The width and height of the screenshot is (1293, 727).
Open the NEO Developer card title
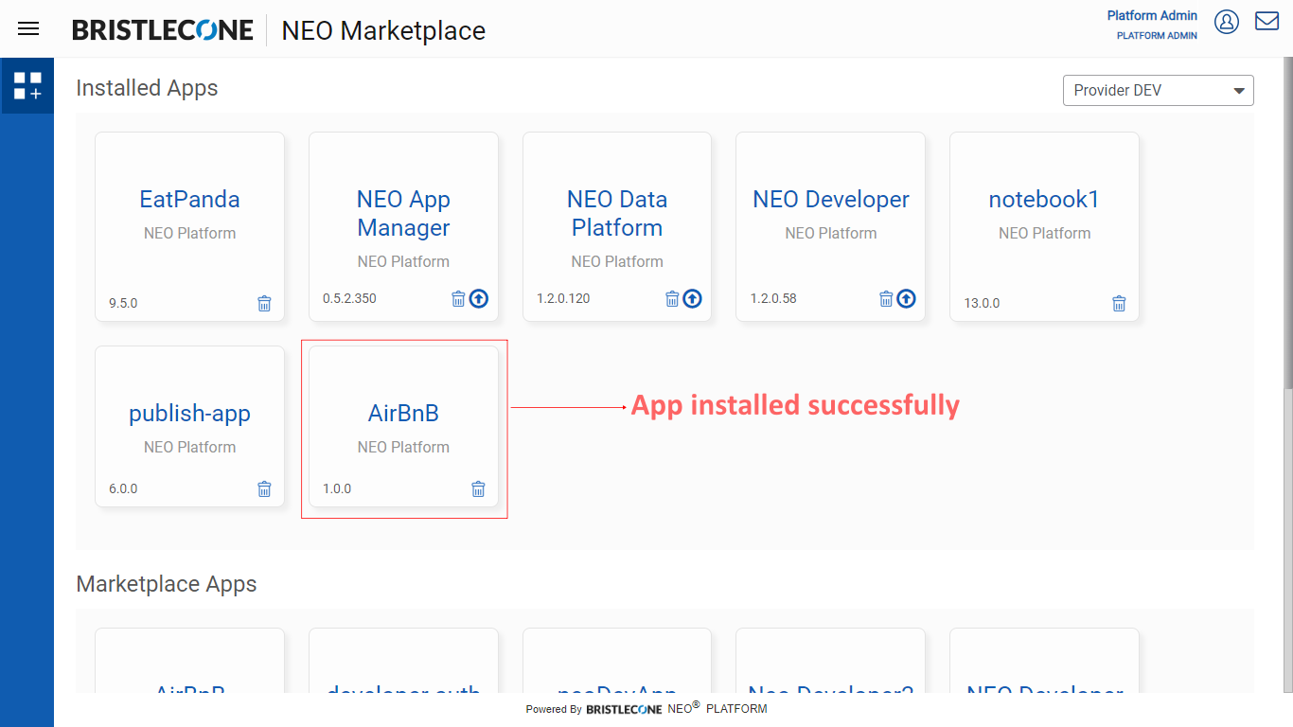click(831, 199)
